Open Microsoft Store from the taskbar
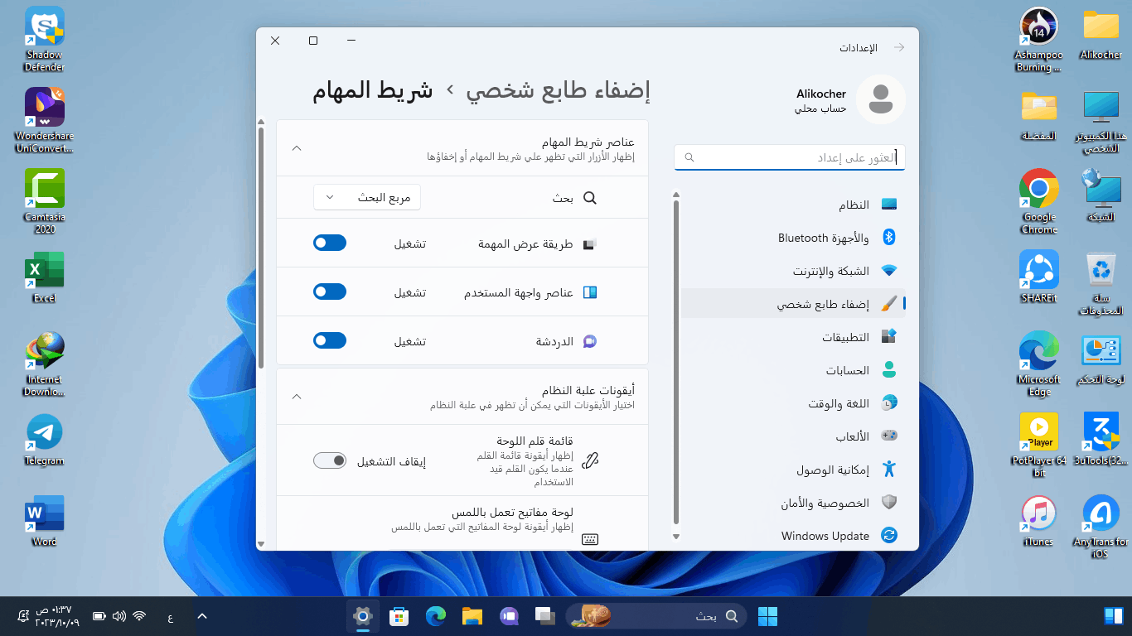The width and height of the screenshot is (1132, 636). pyautogui.click(x=399, y=616)
